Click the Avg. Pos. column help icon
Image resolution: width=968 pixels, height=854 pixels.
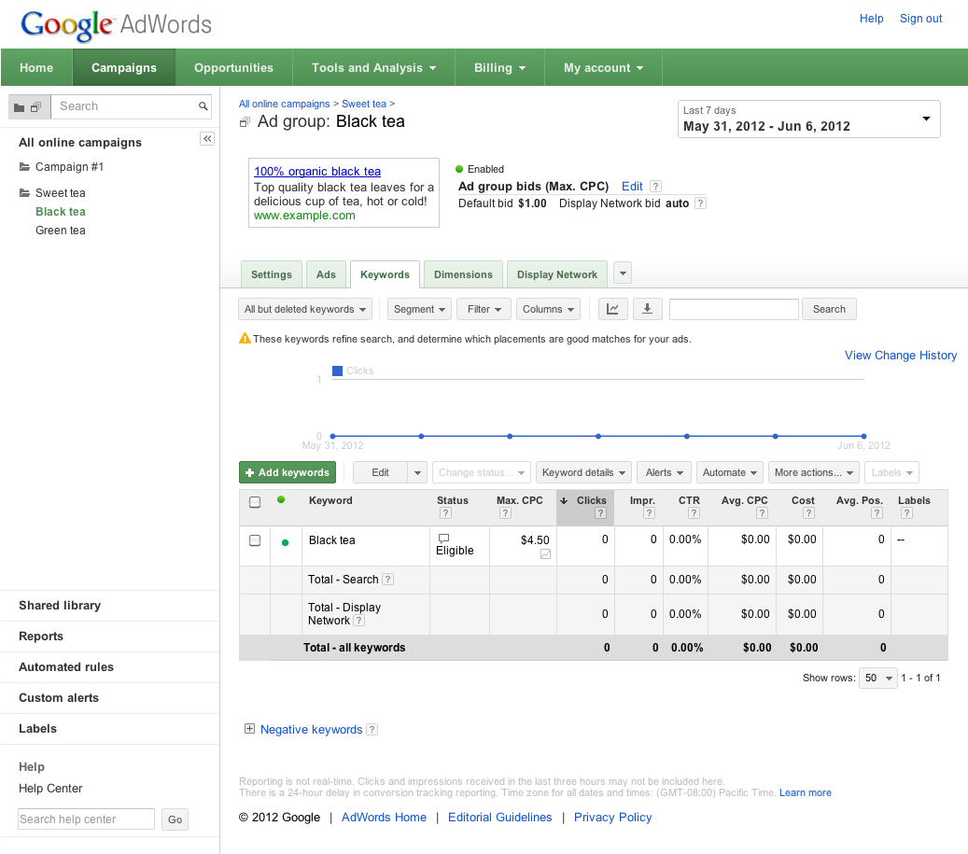point(877,513)
